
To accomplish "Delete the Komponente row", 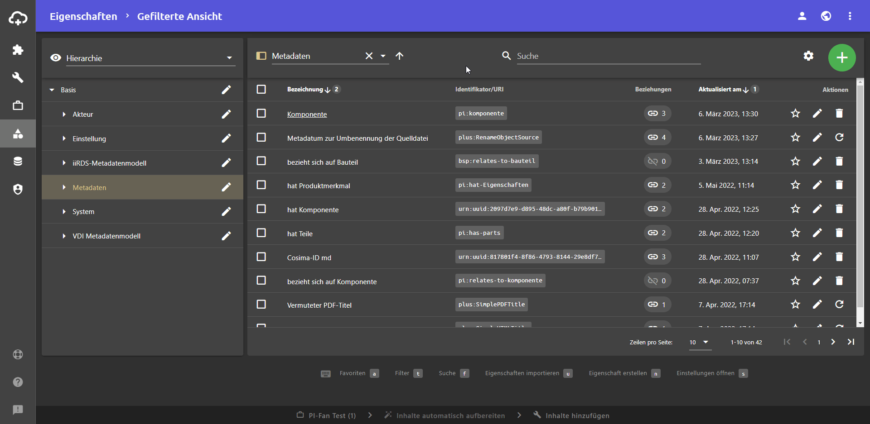I will point(839,113).
